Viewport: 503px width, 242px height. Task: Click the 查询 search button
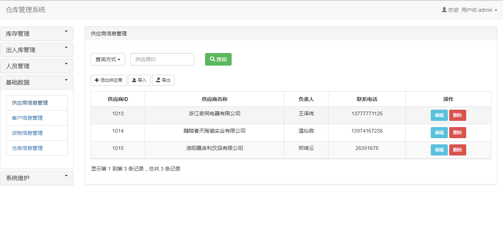pyautogui.click(x=218, y=59)
